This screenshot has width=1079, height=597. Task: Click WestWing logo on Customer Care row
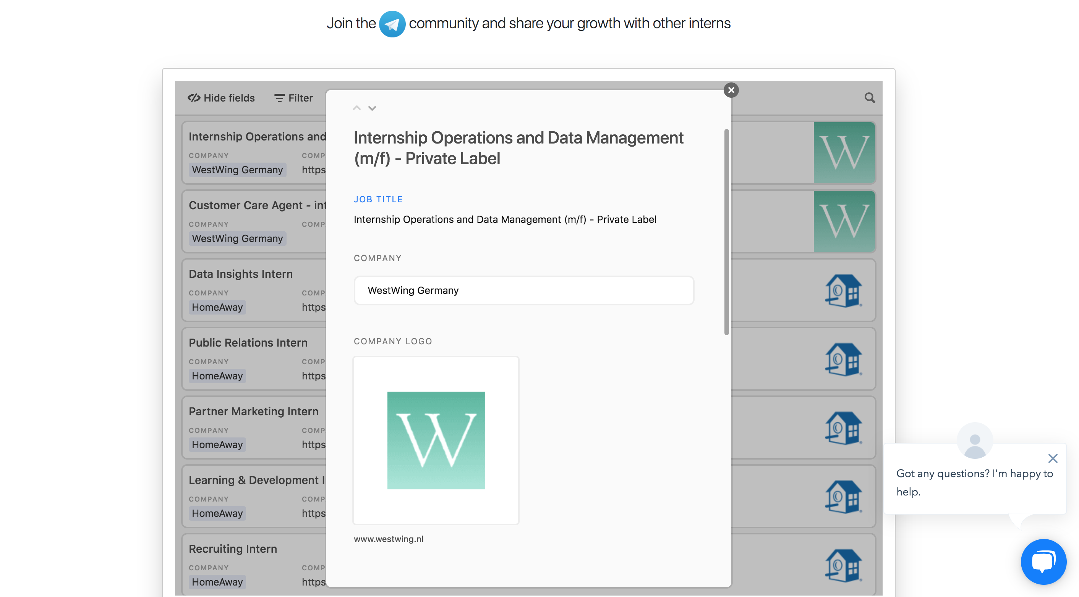pos(844,221)
